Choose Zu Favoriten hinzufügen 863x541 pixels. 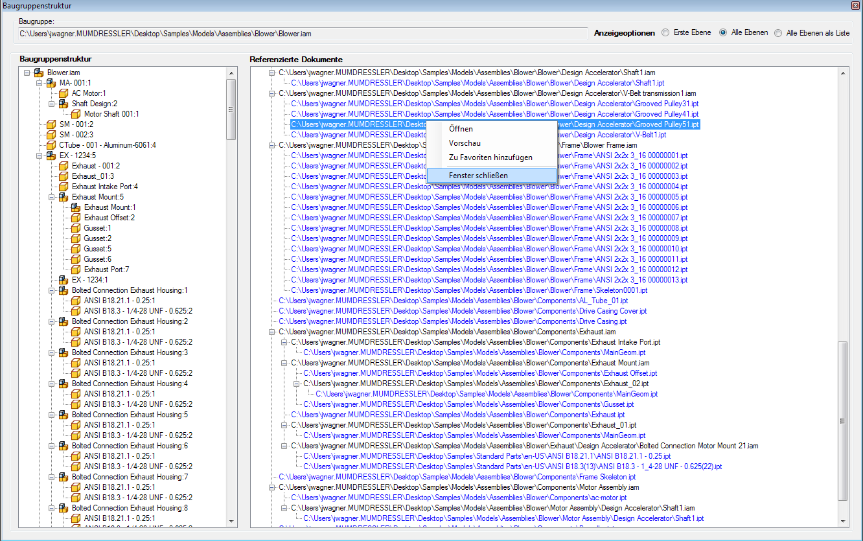point(491,157)
